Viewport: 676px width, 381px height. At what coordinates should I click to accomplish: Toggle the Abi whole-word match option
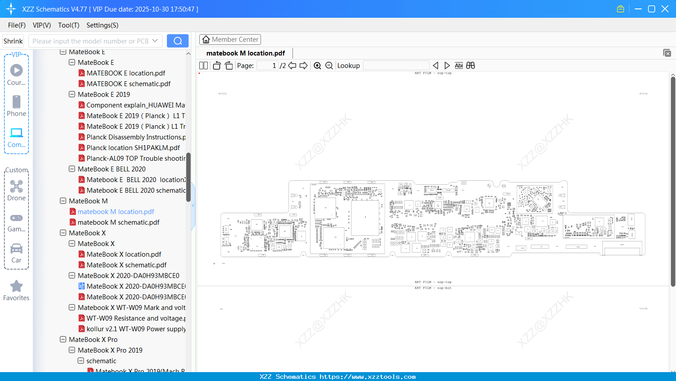point(459,66)
